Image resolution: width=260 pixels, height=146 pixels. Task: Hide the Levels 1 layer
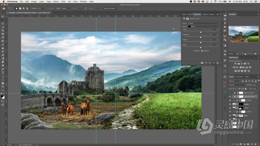(x=230, y=112)
